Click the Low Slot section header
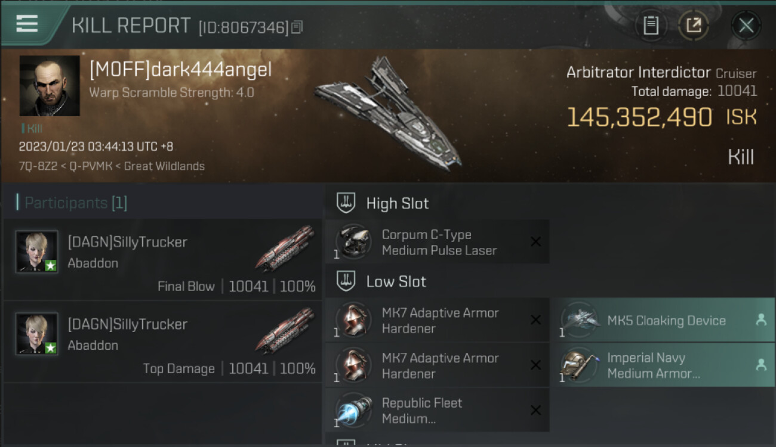Screen dimensions: 776x447 point(396,281)
